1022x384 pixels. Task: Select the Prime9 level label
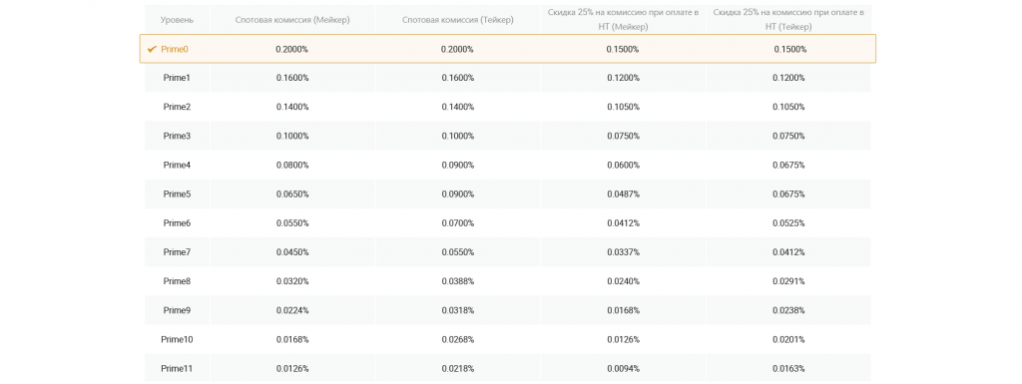pyautogui.click(x=177, y=310)
